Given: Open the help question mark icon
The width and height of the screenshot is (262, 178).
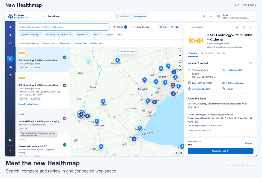Looking at the screenshot, I should tap(10, 140).
